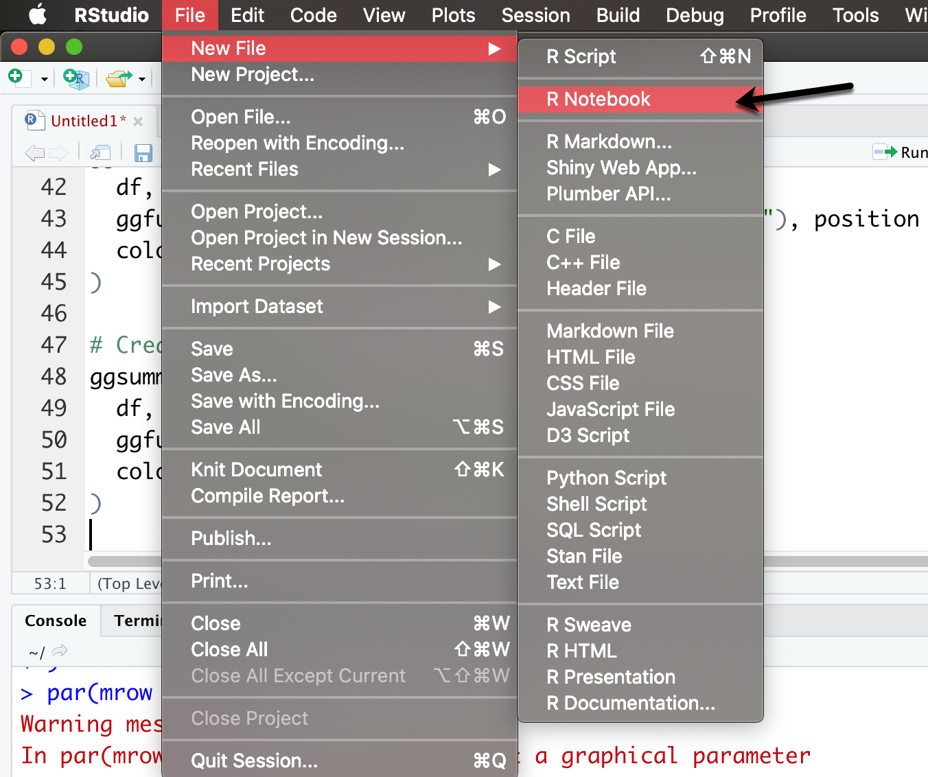Open the Session menu
The height and width of the screenshot is (777, 928).
(x=535, y=15)
